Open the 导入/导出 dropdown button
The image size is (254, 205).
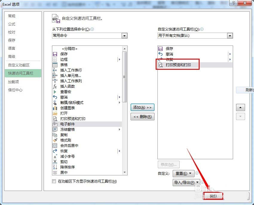coord(186,183)
